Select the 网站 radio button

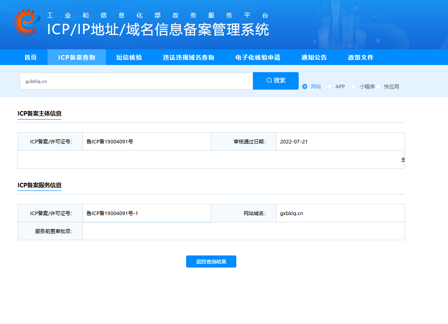pyautogui.click(x=305, y=86)
